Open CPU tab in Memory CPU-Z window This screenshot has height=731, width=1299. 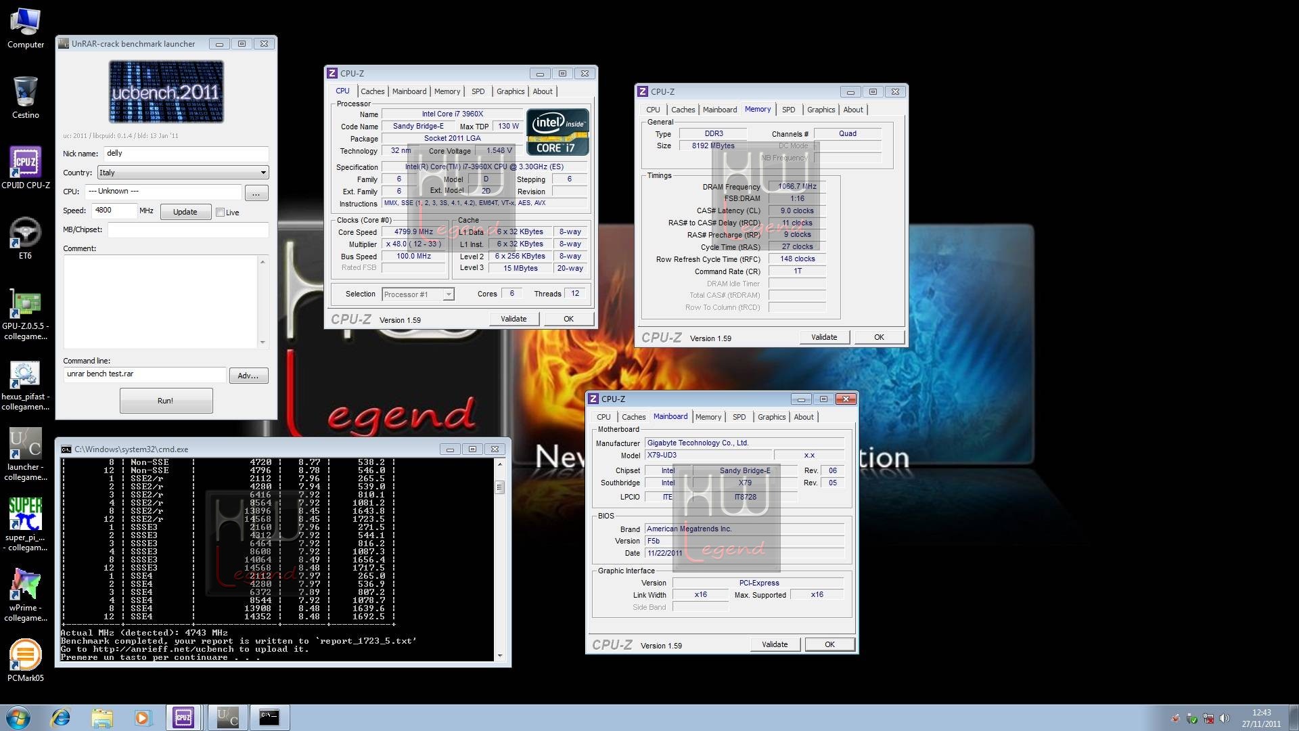pos(653,110)
